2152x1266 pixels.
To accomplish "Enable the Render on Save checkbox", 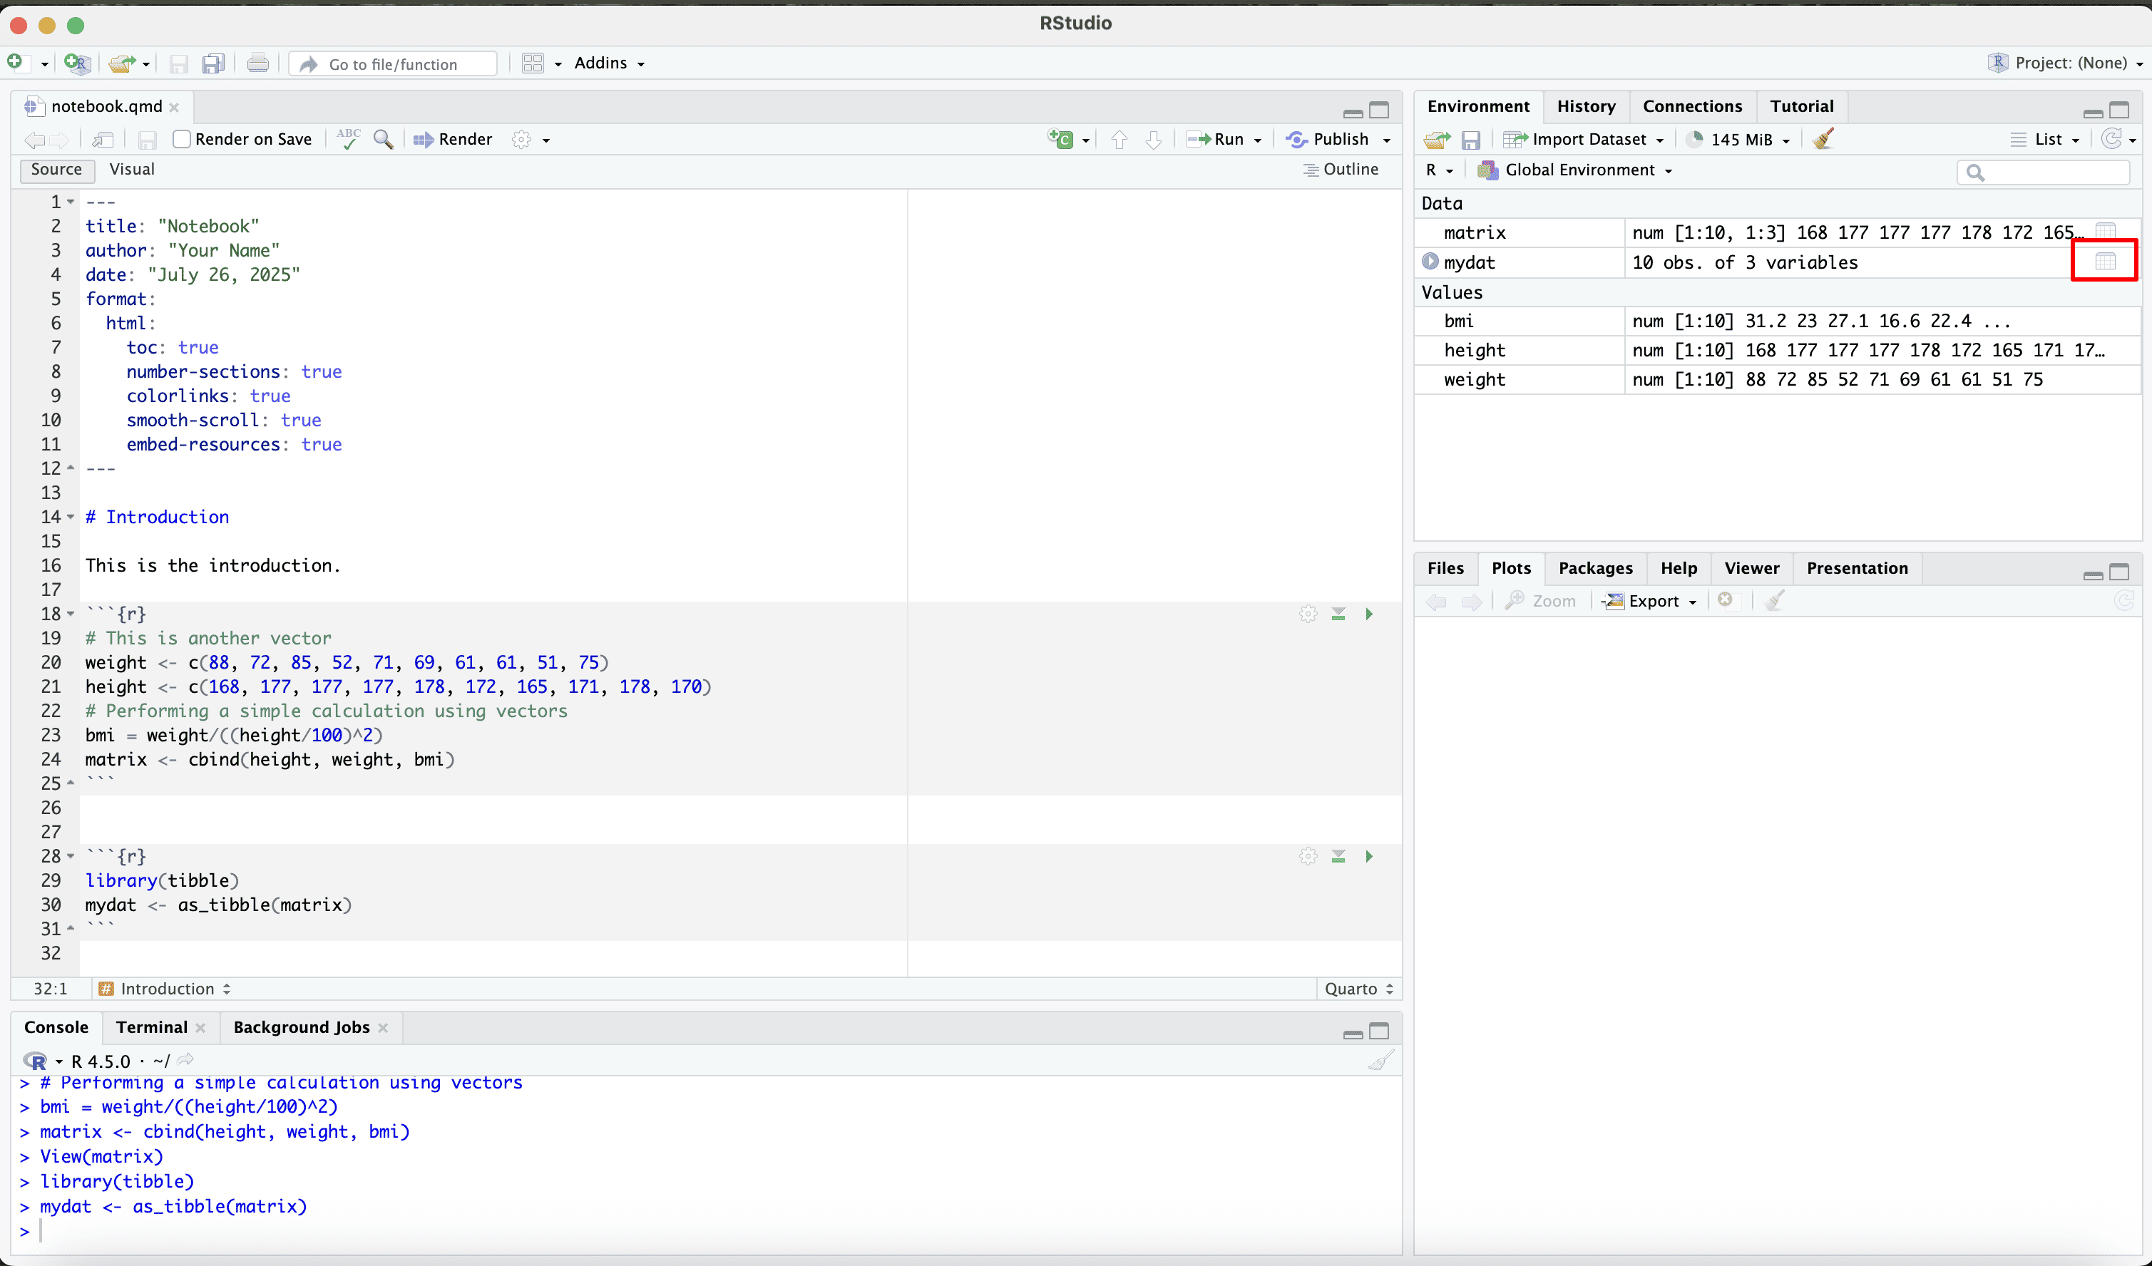I will 182,139.
